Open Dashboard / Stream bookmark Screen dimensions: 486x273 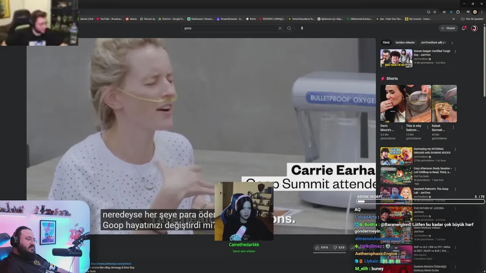click(x=200, y=19)
